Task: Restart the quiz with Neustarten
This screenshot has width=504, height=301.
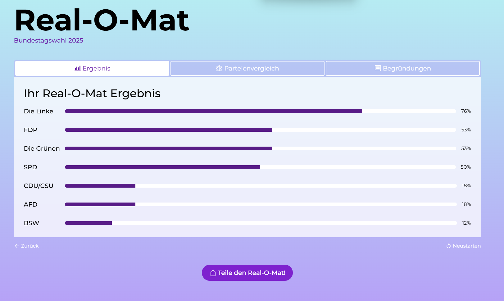Action: tap(464, 246)
